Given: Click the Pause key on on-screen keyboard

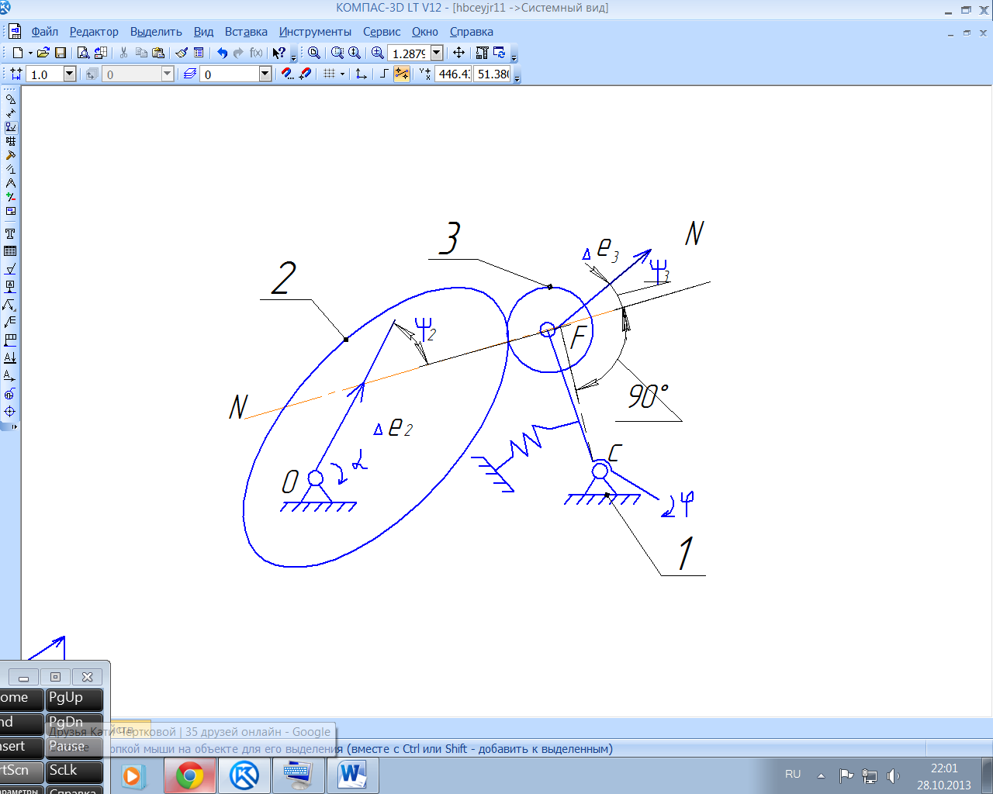Looking at the screenshot, I should coord(74,747).
